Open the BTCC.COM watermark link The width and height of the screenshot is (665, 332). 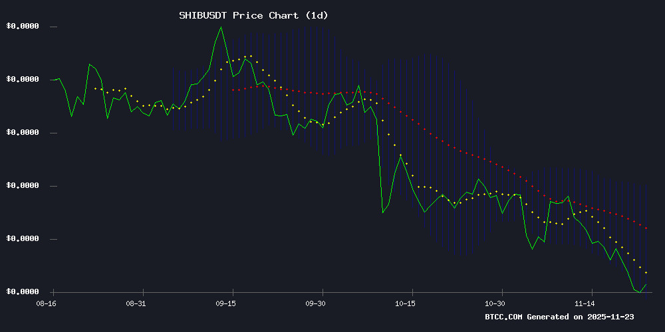504,317
